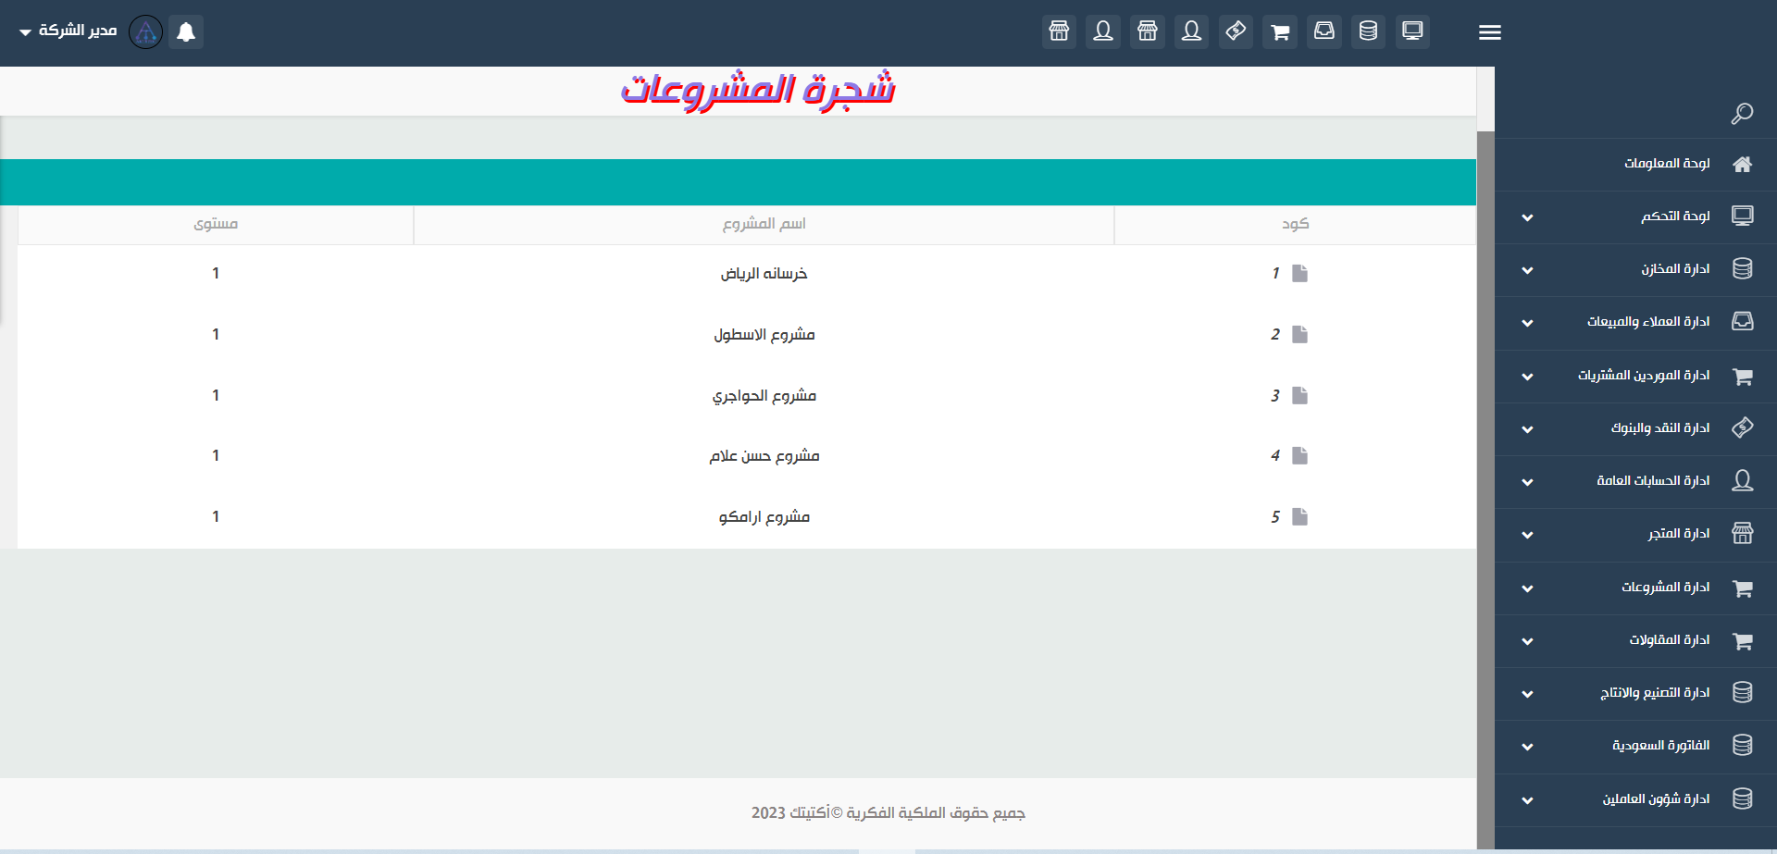Viewport: 1777px width, 854px height.
Task: Sort by the مستوى column header
Action: click(216, 224)
